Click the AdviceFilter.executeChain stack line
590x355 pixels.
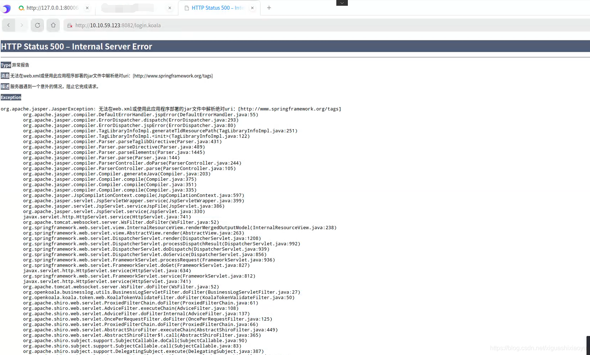131,308
